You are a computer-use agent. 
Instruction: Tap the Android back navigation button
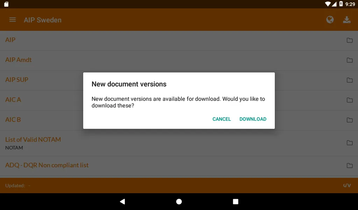122,202
